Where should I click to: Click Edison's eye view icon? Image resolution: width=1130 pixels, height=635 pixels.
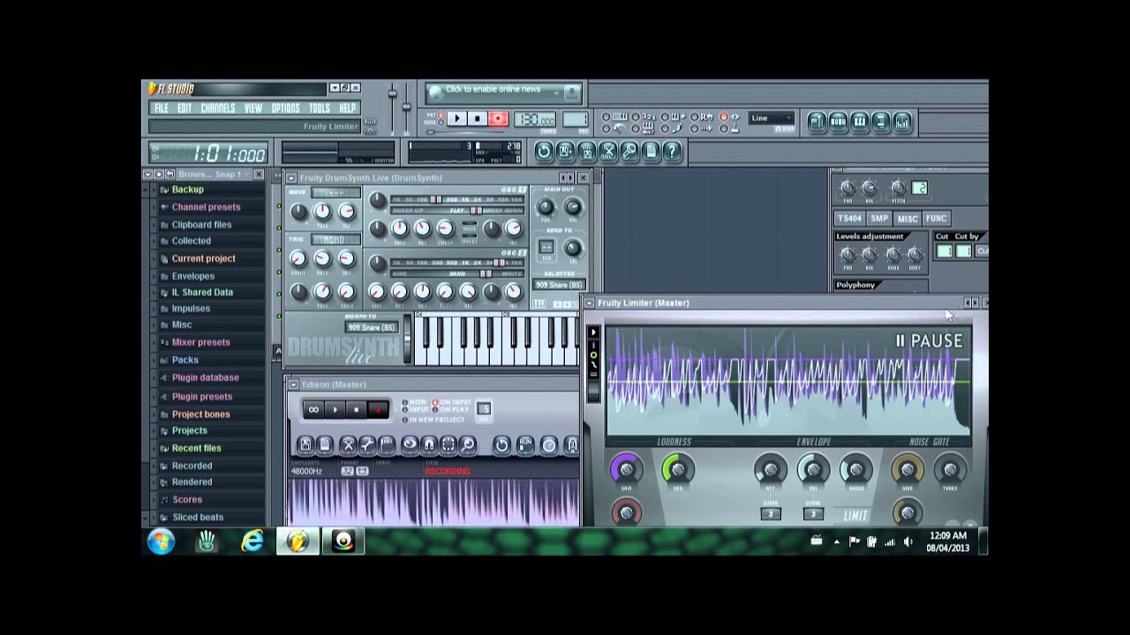click(x=410, y=445)
